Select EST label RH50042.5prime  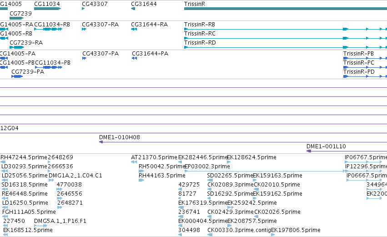[x=162, y=166]
